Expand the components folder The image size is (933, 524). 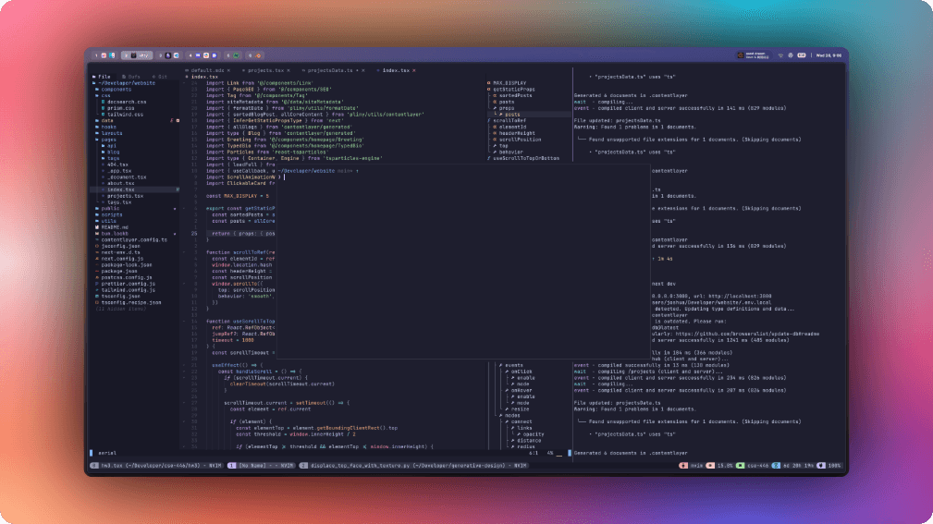tap(115, 90)
